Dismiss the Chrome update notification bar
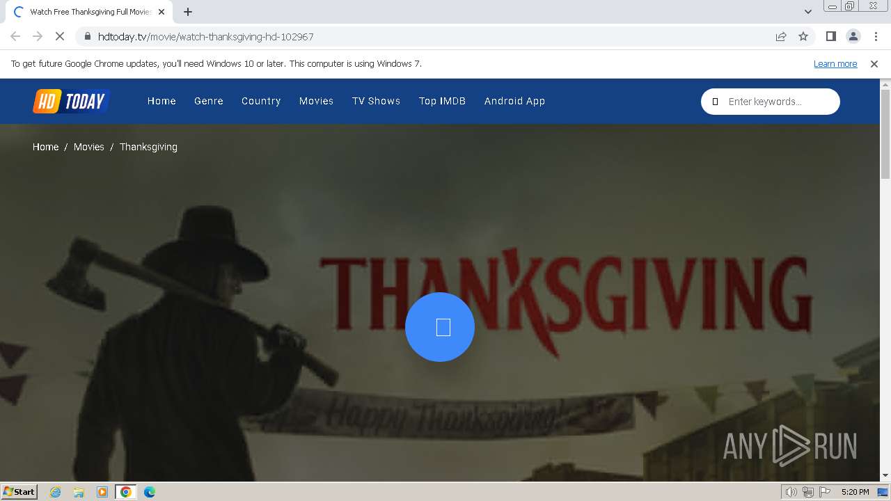891x501 pixels. pos(874,63)
